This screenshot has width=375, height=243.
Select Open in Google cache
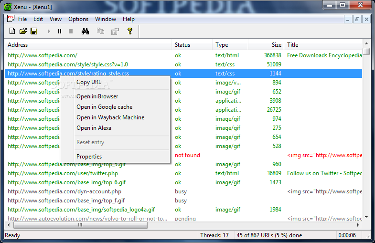point(115,107)
